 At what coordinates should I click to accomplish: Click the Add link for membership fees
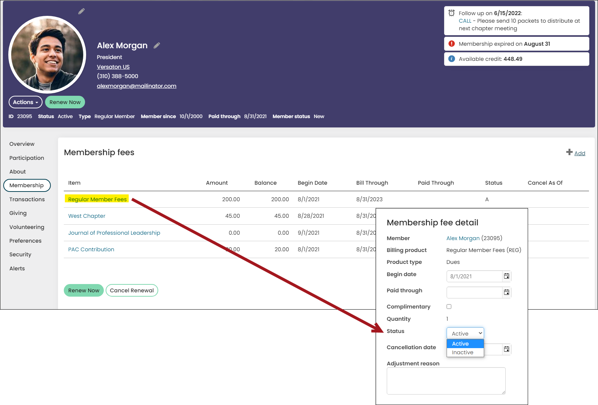(580, 153)
